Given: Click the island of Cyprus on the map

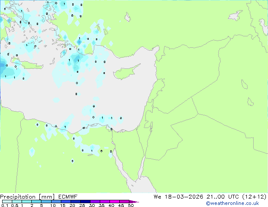Looking at the screenshot, I should coord(126,72).
